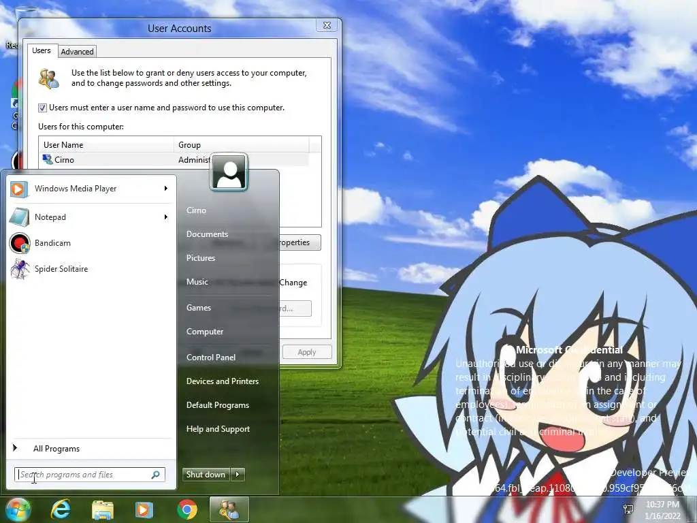Toggle 'Users must enter a user name' checkbox
The image size is (697, 523).
[x=42, y=108]
